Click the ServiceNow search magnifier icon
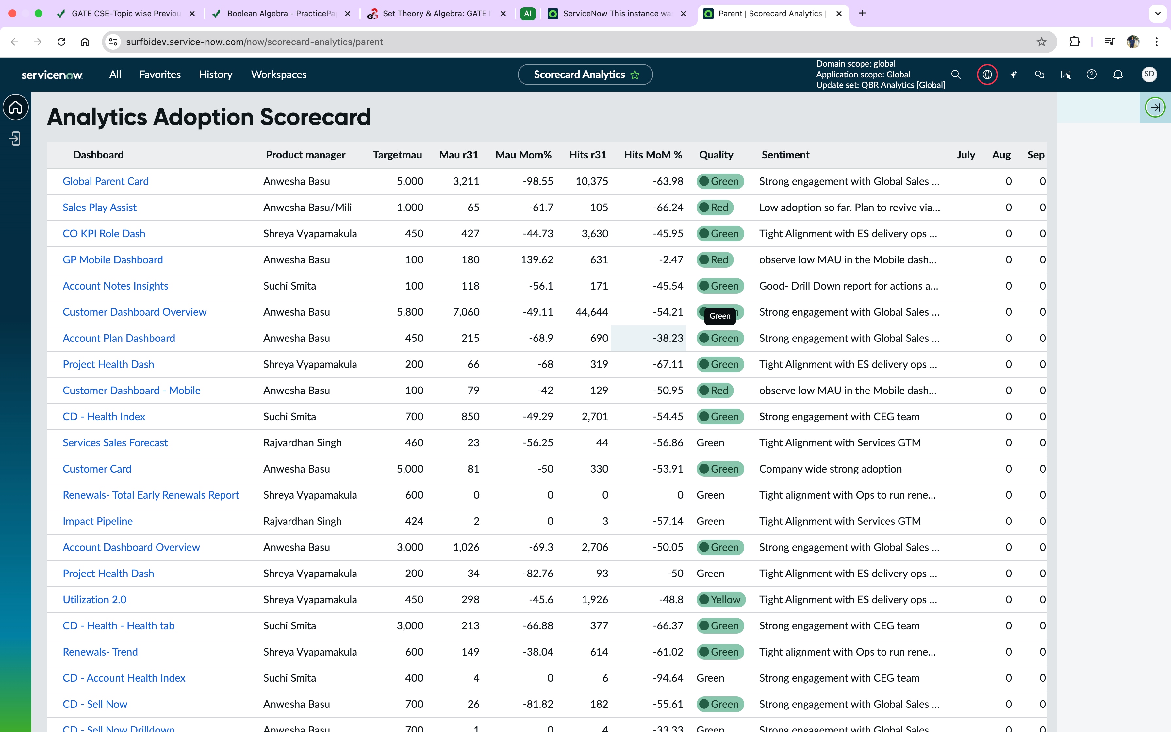This screenshot has width=1171, height=732. point(956,75)
